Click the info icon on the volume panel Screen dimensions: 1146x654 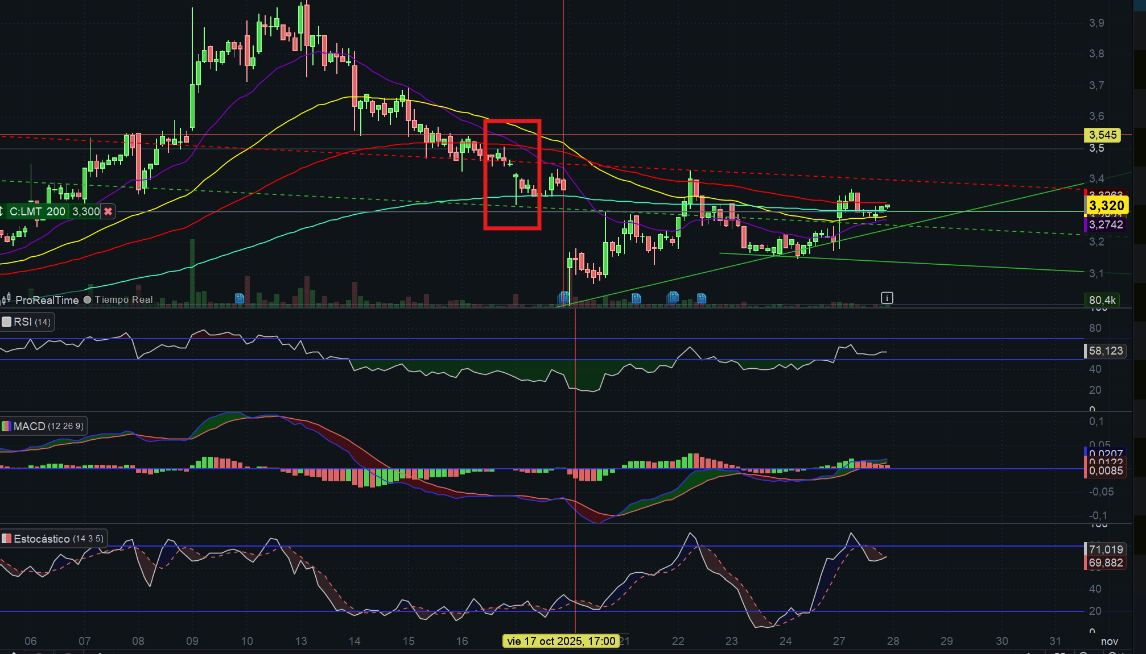coord(887,298)
